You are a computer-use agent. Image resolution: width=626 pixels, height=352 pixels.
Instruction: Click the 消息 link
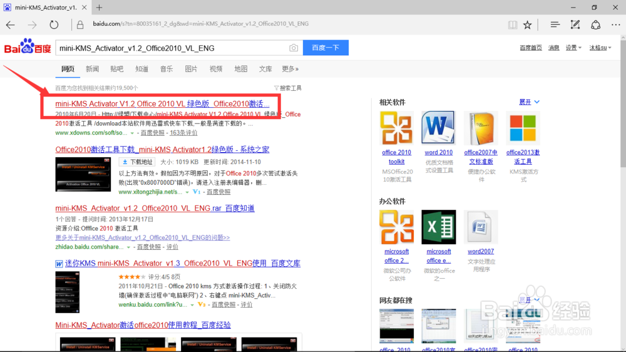coord(554,48)
